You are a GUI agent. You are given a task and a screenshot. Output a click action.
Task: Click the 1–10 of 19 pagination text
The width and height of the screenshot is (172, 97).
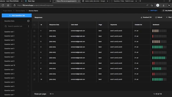158,94
